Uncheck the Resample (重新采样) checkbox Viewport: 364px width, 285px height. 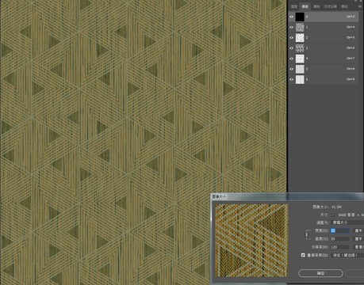coord(303,255)
